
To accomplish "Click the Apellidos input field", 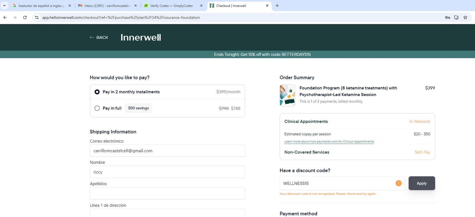I will pos(168,194).
